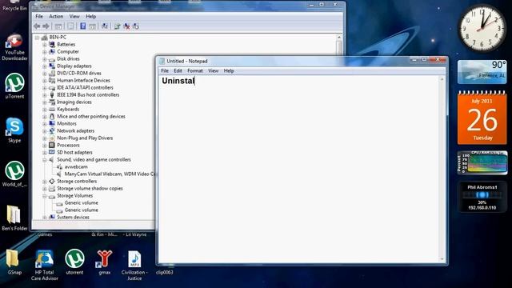The height and width of the screenshot is (288, 512).
Task: Select Monitors entry in device tree
Action: [x=66, y=124]
